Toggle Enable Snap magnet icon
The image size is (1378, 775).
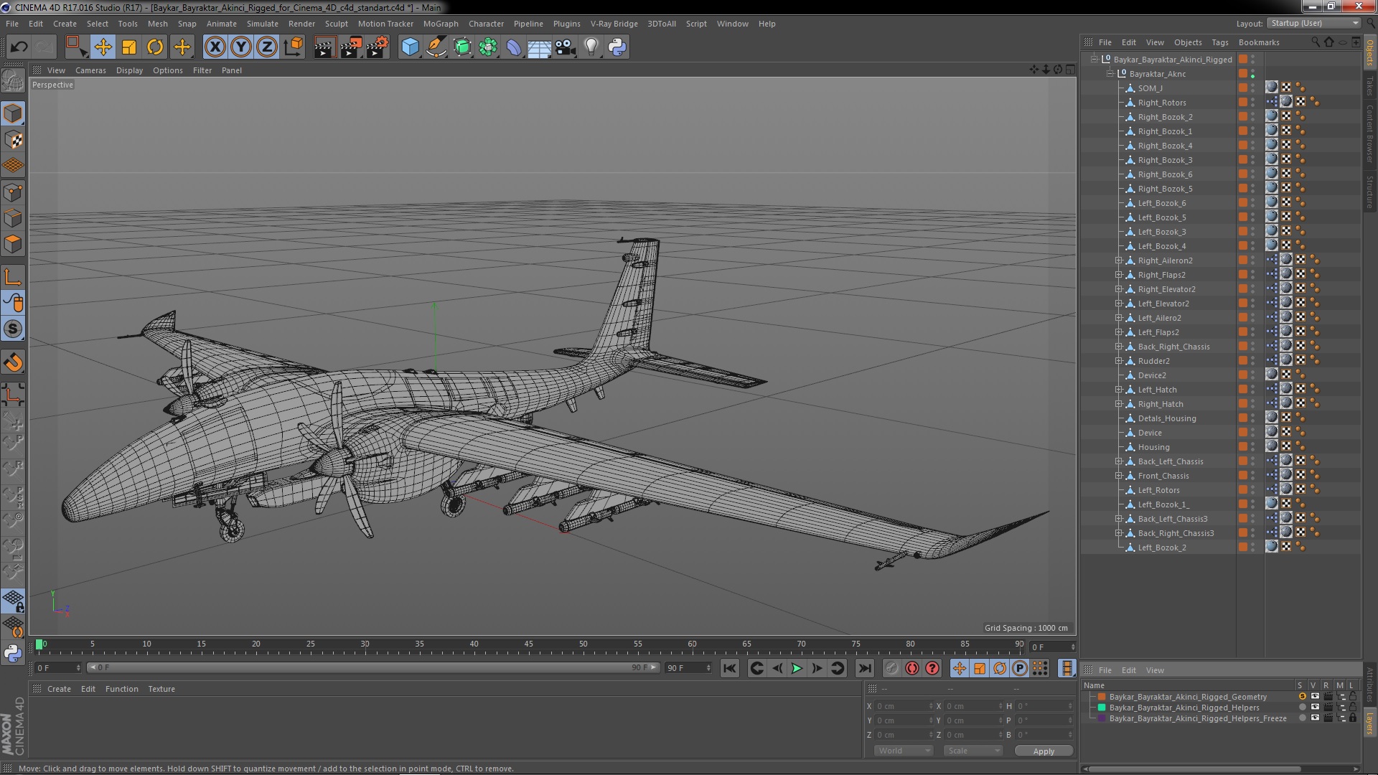tap(13, 362)
